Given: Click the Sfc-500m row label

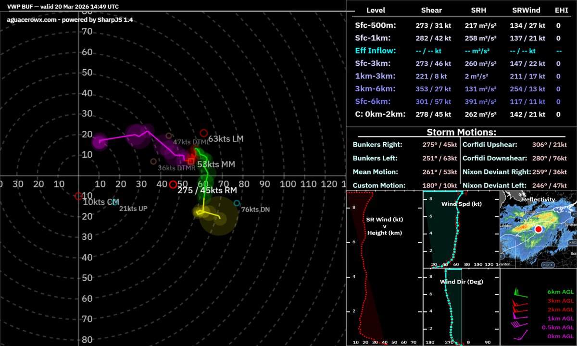Looking at the screenshot, I should click(376, 25).
